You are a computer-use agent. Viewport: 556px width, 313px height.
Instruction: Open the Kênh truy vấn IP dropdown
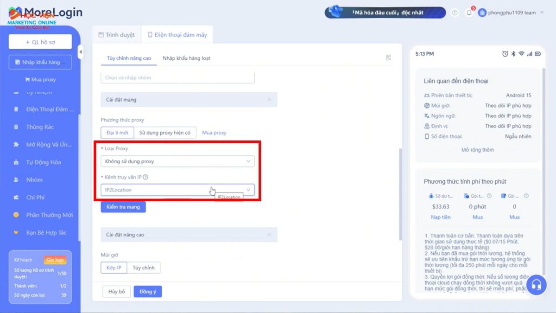(x=177, y=190)
